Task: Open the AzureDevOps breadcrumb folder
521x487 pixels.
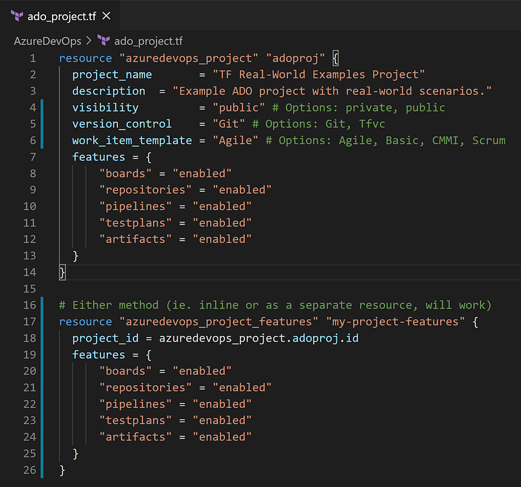Action: tap(47, 41)
